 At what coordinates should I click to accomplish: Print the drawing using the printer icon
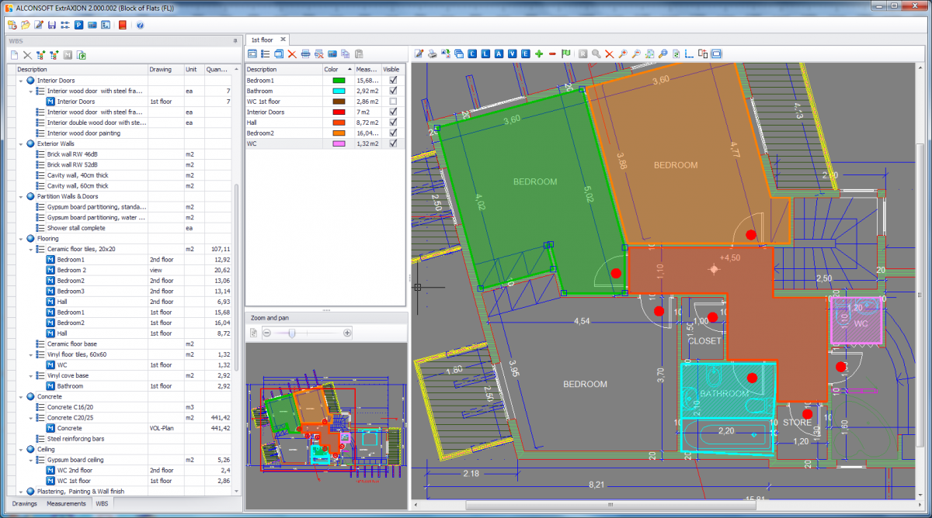pos(433,54)
